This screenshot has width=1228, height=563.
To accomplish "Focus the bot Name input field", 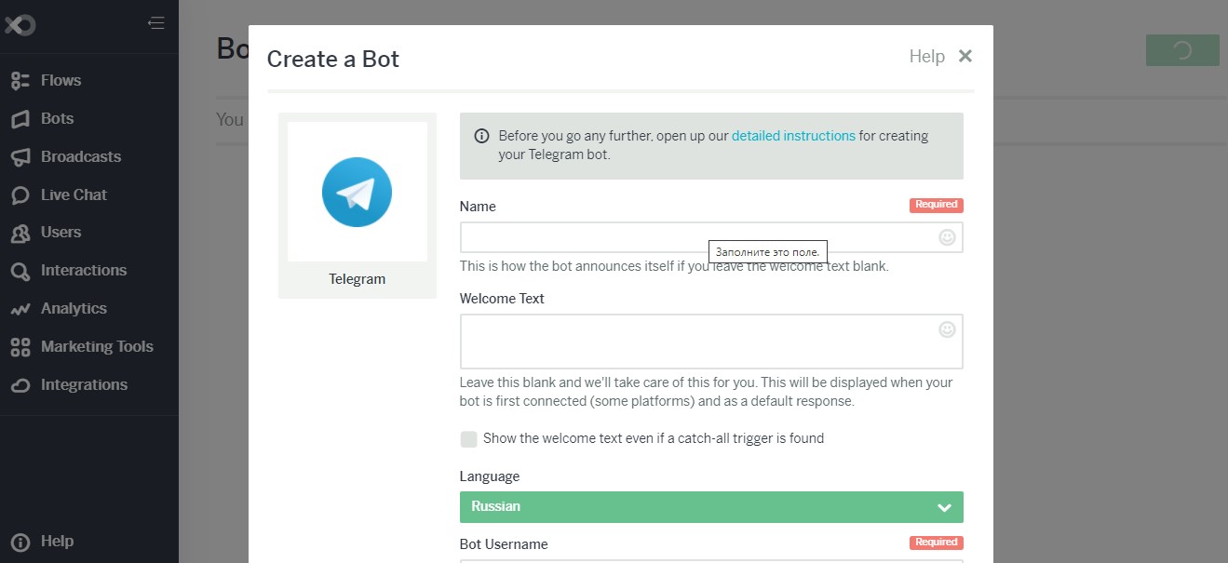I will (x=711, y=237).
